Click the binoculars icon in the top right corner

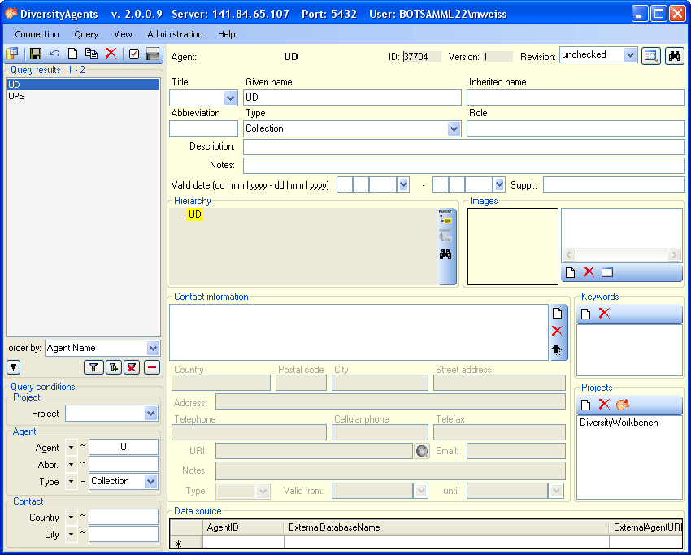tap(674, 56)
